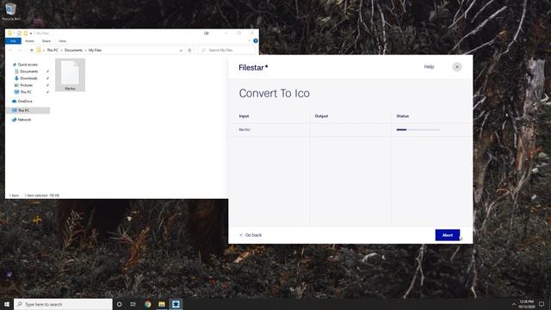
Task: Open the Windows Start menu
Action: [x=7, y=304]
